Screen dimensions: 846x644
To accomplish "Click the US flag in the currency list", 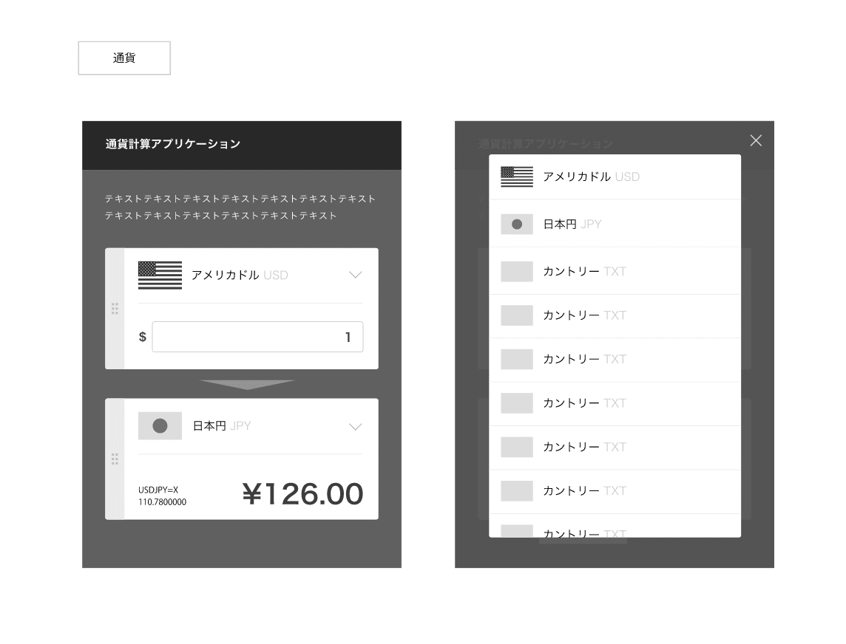I will [x=517, y=177].
